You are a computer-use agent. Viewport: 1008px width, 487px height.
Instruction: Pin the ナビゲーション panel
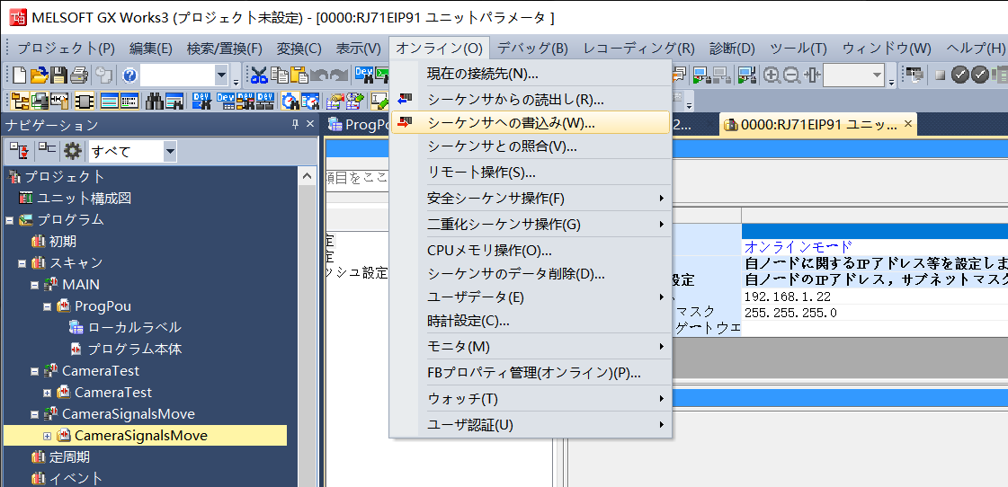click(x=295, y=125)
